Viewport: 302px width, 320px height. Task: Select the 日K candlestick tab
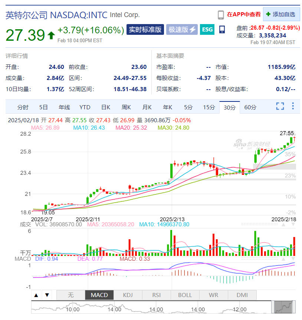(106, 107)
